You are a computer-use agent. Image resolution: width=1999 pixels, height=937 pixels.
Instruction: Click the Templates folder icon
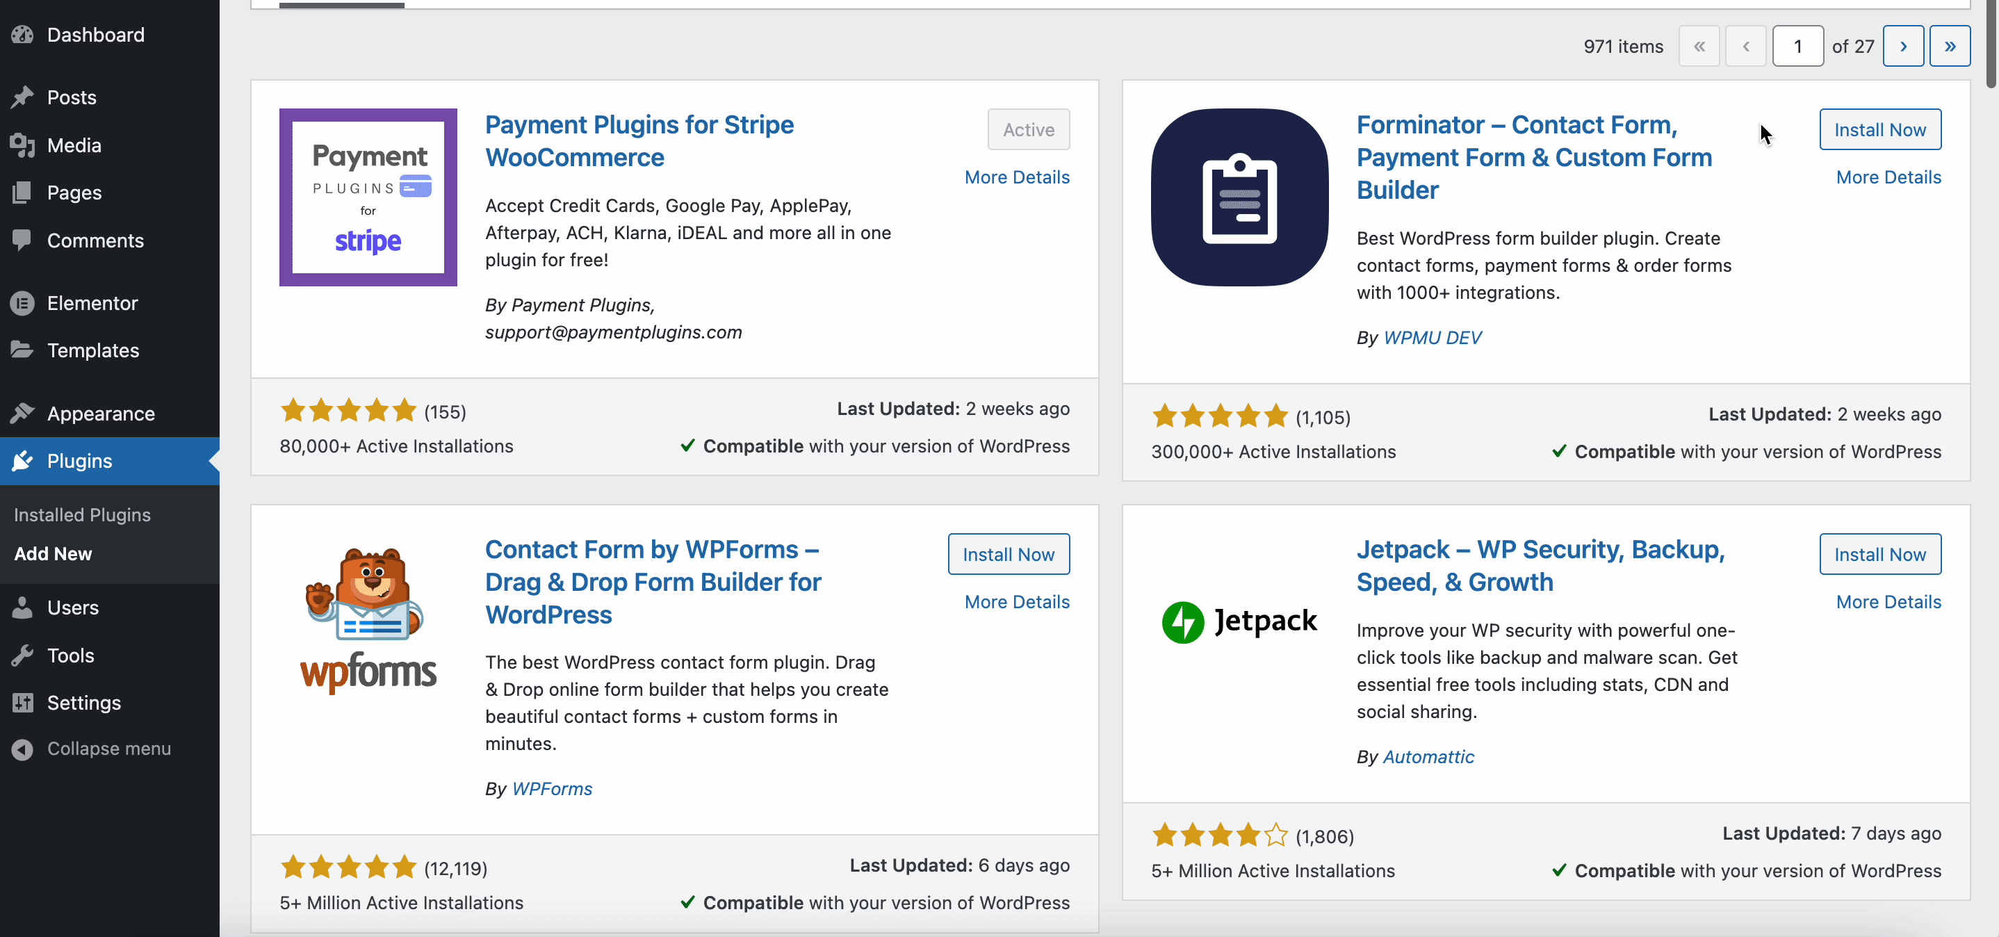pyautogui.click(x=22, y=350)
